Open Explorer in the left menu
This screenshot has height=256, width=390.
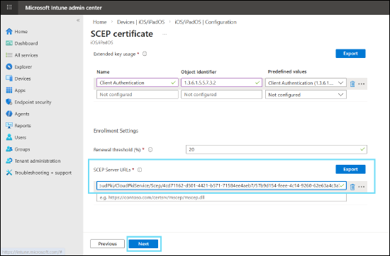point(23,67)
